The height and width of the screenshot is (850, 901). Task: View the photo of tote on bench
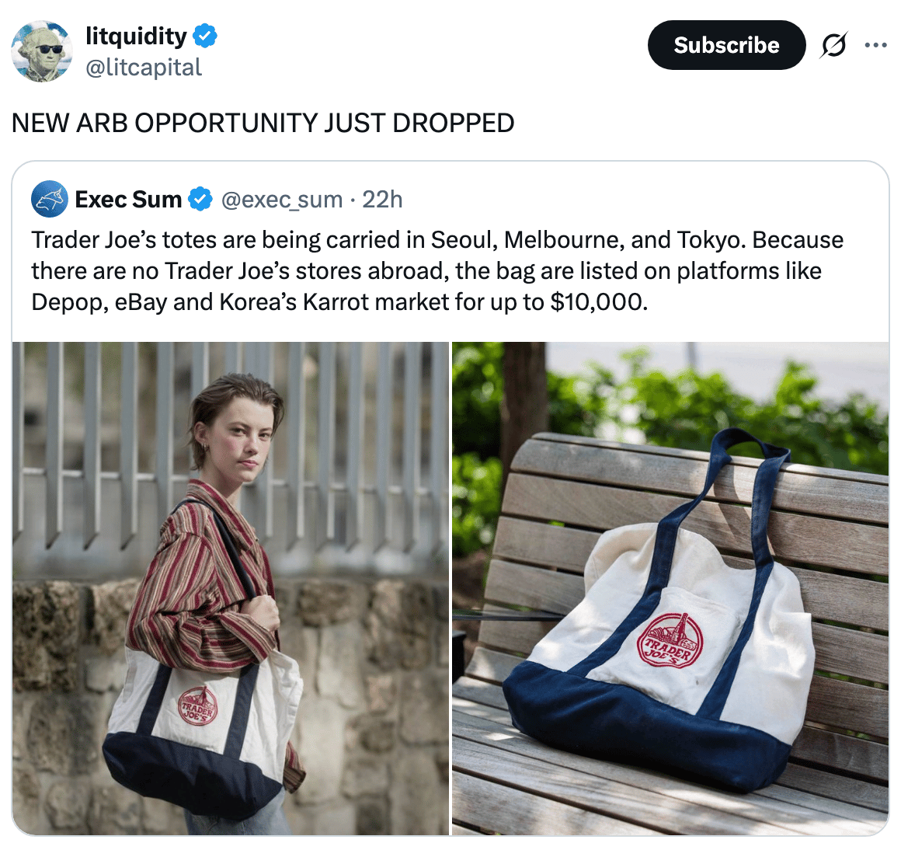tap(670, 588)
